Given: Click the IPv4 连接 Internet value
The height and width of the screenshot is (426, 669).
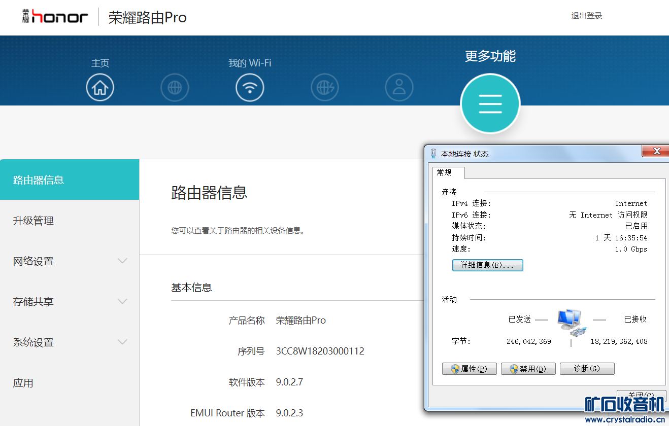Looking at the screenshot, I should click(631, 203).
